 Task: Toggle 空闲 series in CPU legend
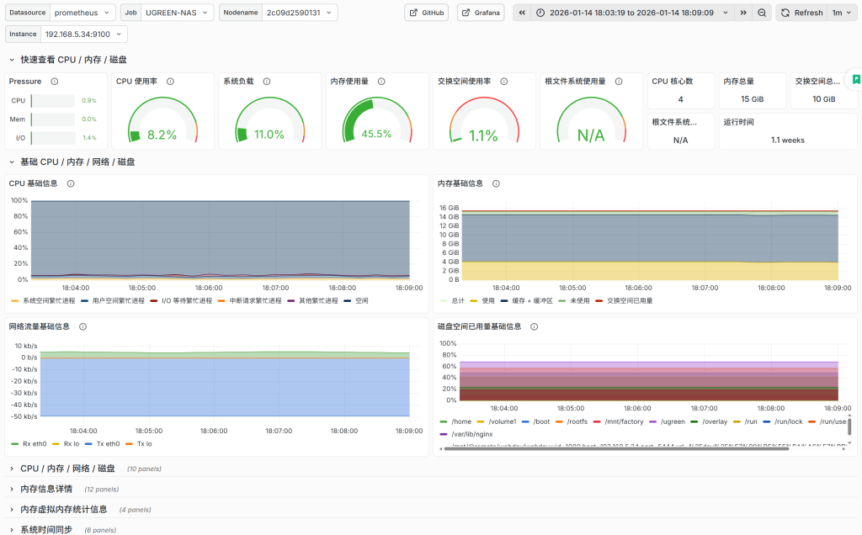coord(361,300)
